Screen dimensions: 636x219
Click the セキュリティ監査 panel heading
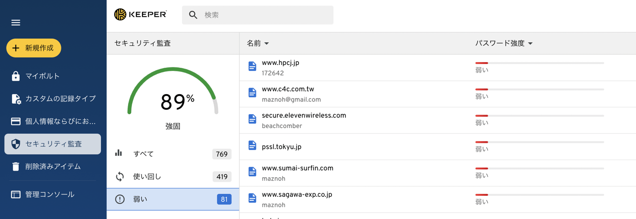pos(142,44)
